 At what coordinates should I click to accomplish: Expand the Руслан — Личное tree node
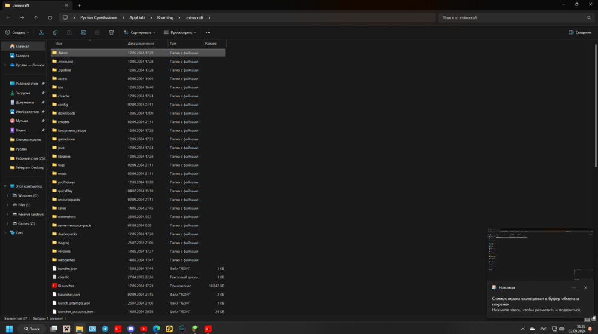pos(5,65)
